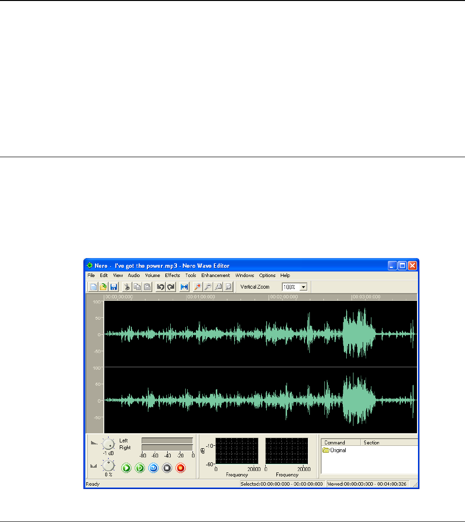Click inside the upper channel waveform

260,334
